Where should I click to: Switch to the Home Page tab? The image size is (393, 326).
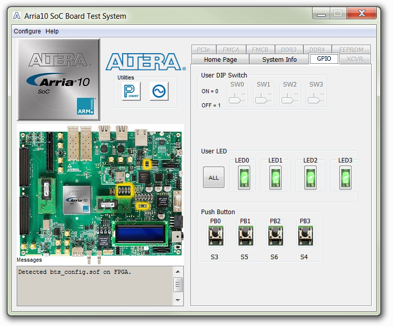(x=220, y=59)
